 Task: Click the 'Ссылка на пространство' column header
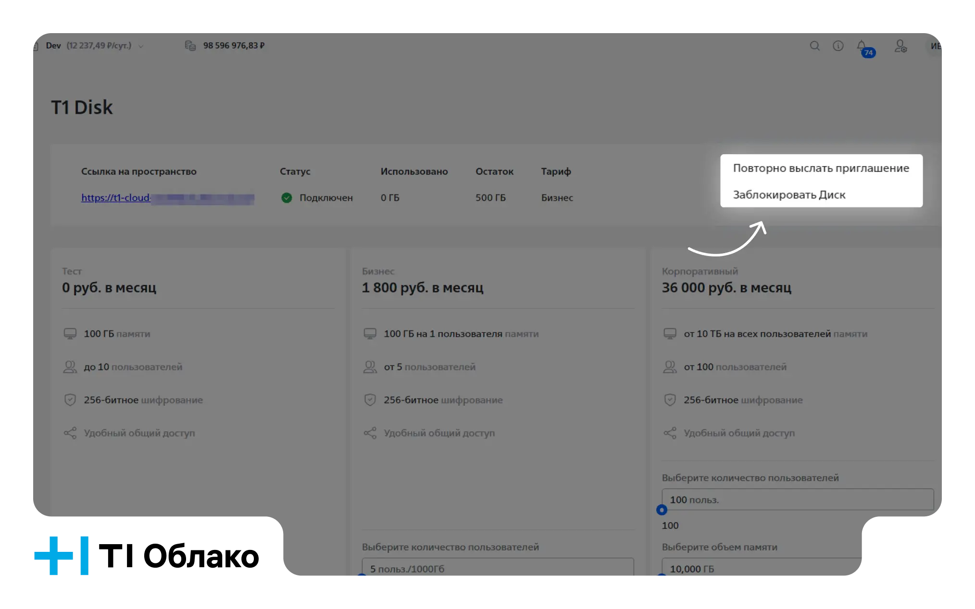[138, 171]
